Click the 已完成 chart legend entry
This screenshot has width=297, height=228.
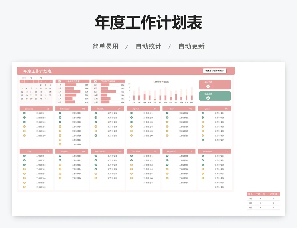[x=165, y=82]
